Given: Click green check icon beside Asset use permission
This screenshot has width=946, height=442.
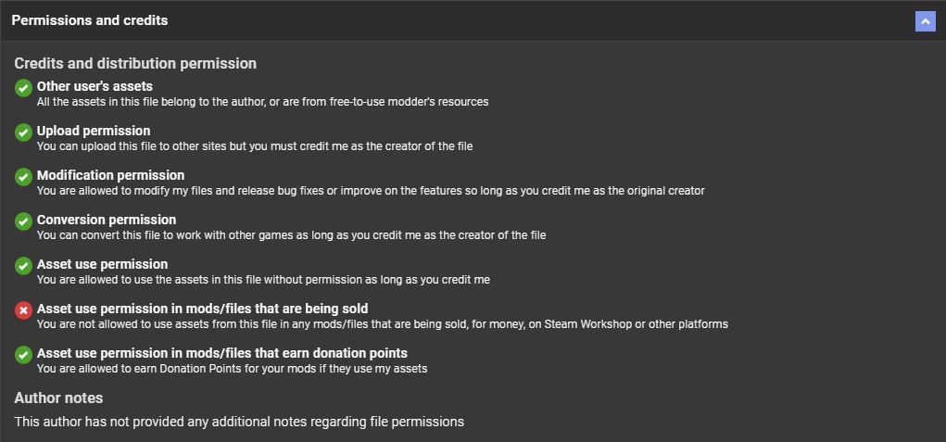Looking at the screenshot, I should tap(23, 266).
